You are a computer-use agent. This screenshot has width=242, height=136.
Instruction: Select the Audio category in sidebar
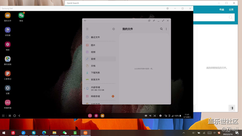100,59
